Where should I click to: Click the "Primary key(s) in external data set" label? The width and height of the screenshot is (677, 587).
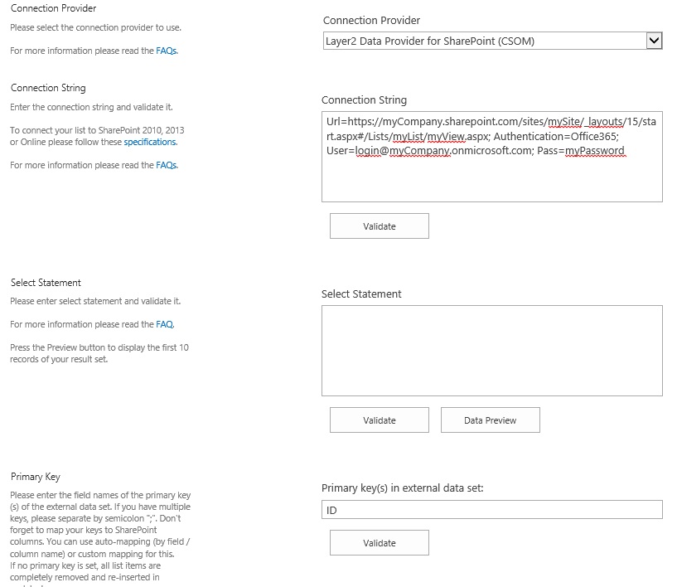(402, 488)
